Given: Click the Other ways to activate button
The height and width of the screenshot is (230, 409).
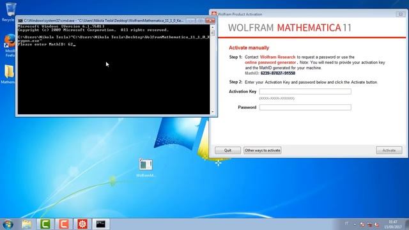Looking at the screenshot, I should click(x=263, y=150).
